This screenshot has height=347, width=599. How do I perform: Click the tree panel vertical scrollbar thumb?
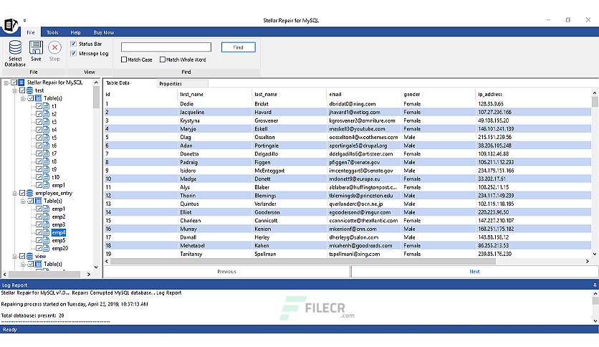(96, 98)
